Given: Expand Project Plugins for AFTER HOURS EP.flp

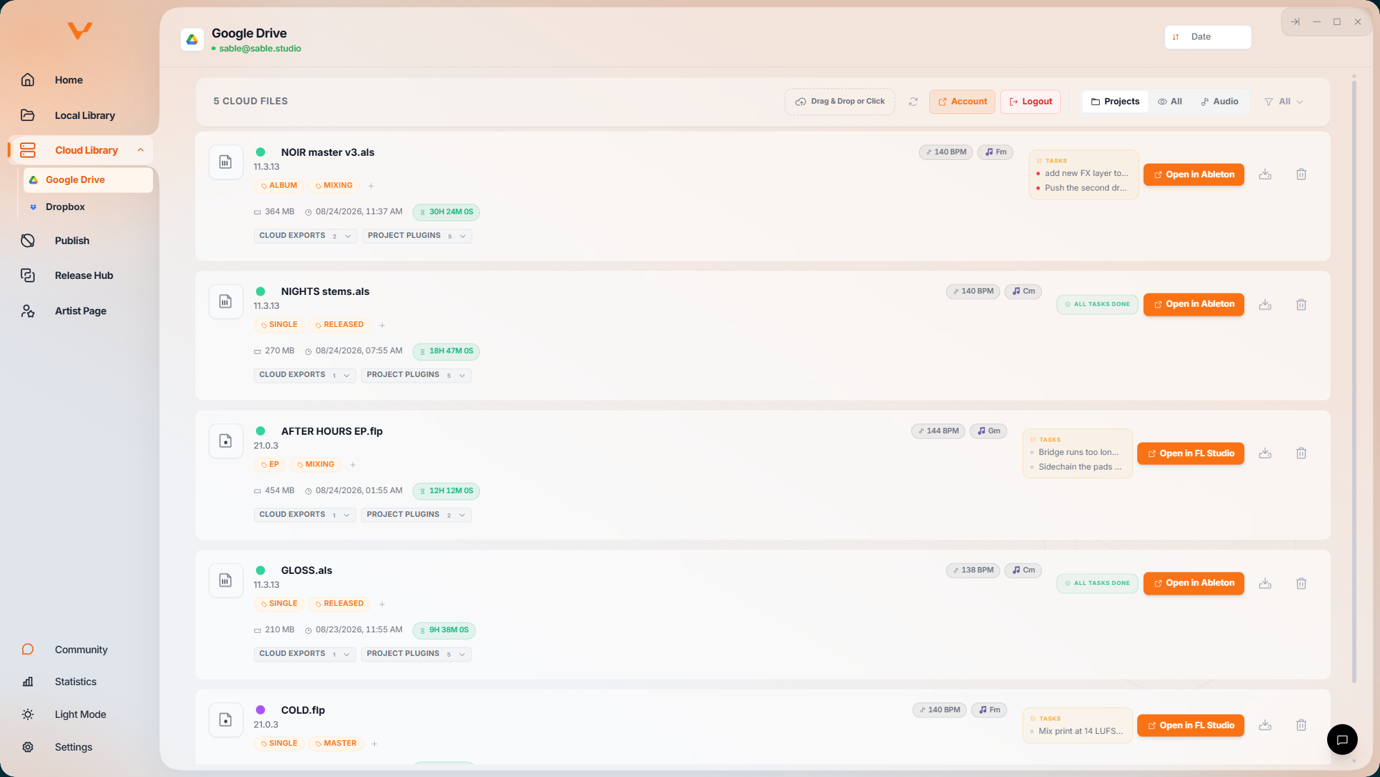Looking at the screenshot, I should coord(416,515).
